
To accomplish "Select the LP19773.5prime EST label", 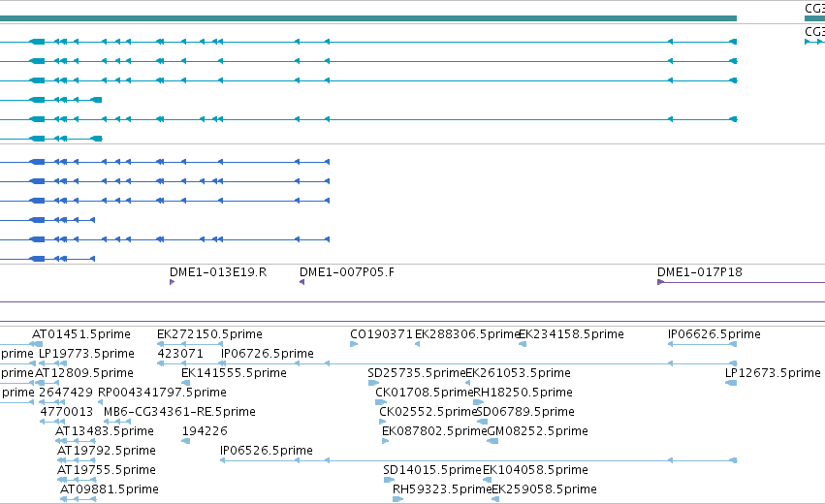I will click(86, 354).
